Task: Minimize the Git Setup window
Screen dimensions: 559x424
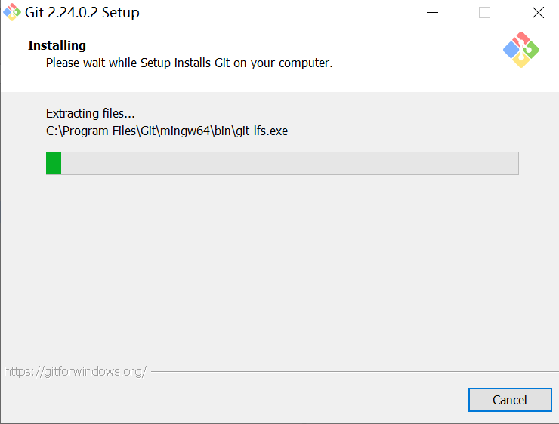Action: 433,13
